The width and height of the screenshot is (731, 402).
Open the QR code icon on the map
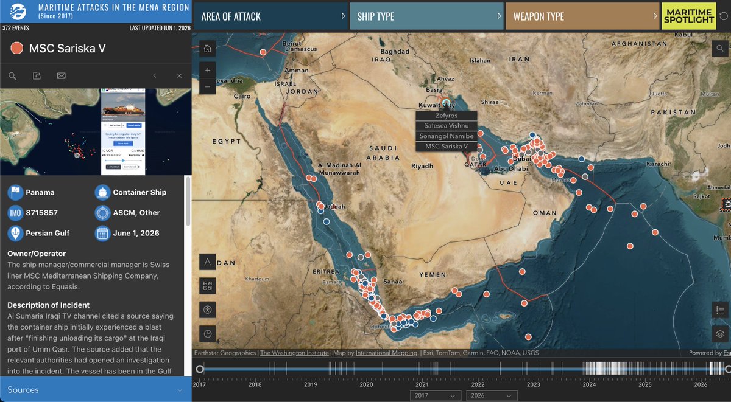click(208, 286)
